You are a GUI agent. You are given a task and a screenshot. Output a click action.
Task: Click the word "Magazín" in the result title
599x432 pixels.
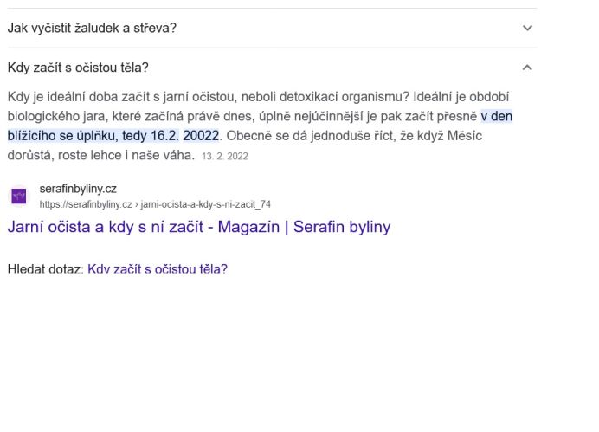(248, 227)
